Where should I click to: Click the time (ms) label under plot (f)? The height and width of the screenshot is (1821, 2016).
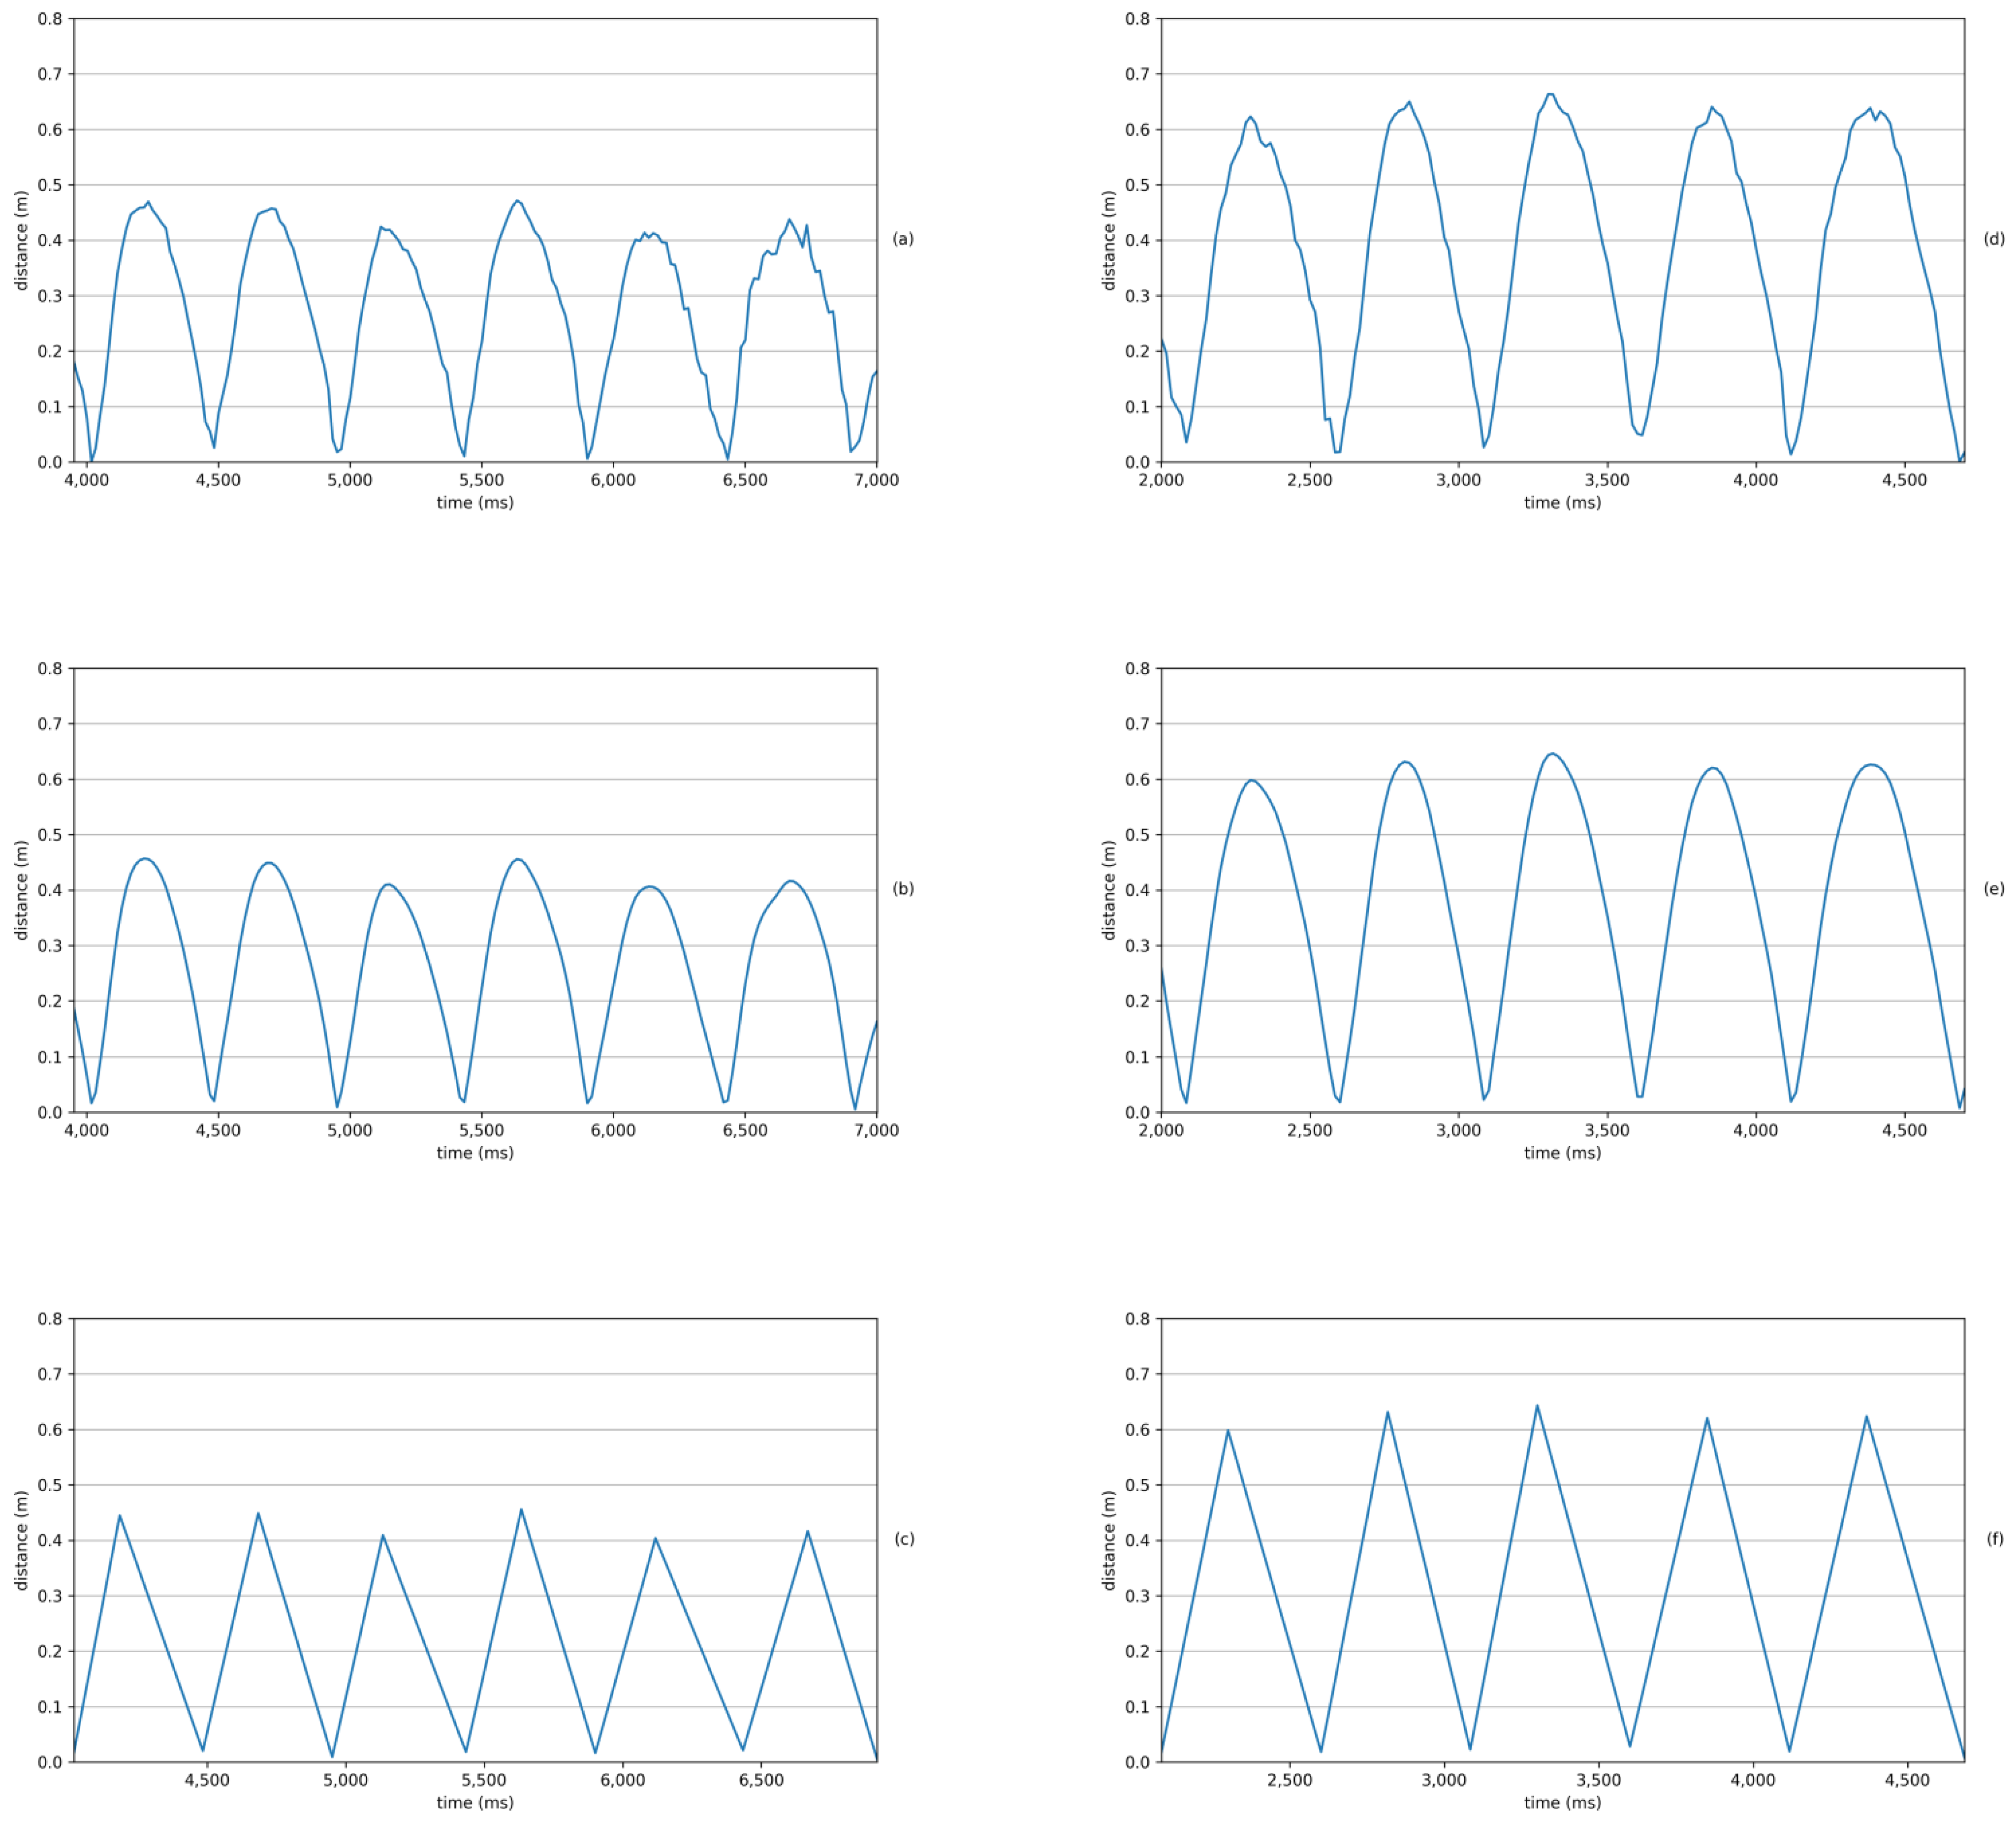(1562, 1802)
